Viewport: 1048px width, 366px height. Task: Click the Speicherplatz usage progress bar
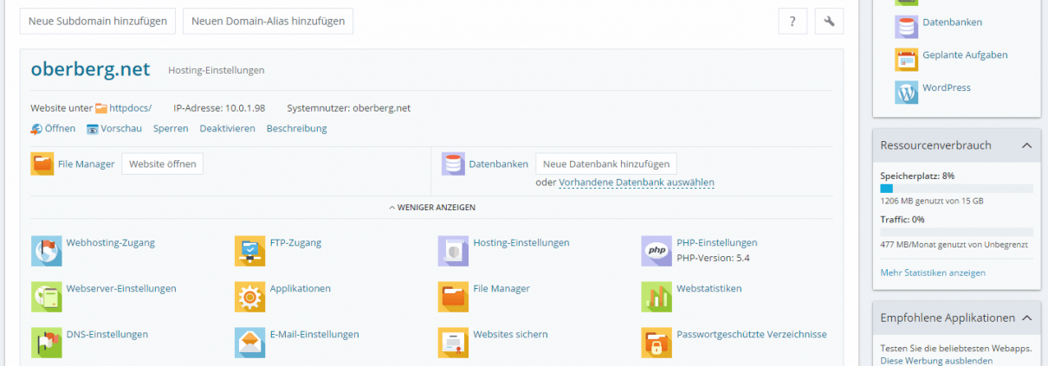point(956,188)
